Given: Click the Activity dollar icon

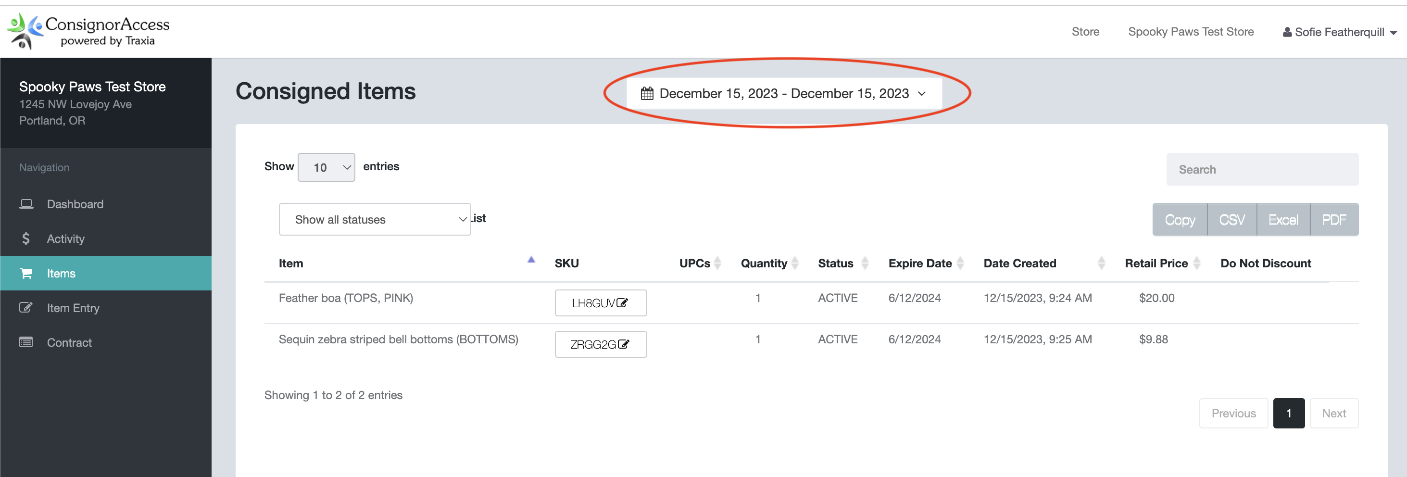Looking at the screenshot, I should pos(25,239).
